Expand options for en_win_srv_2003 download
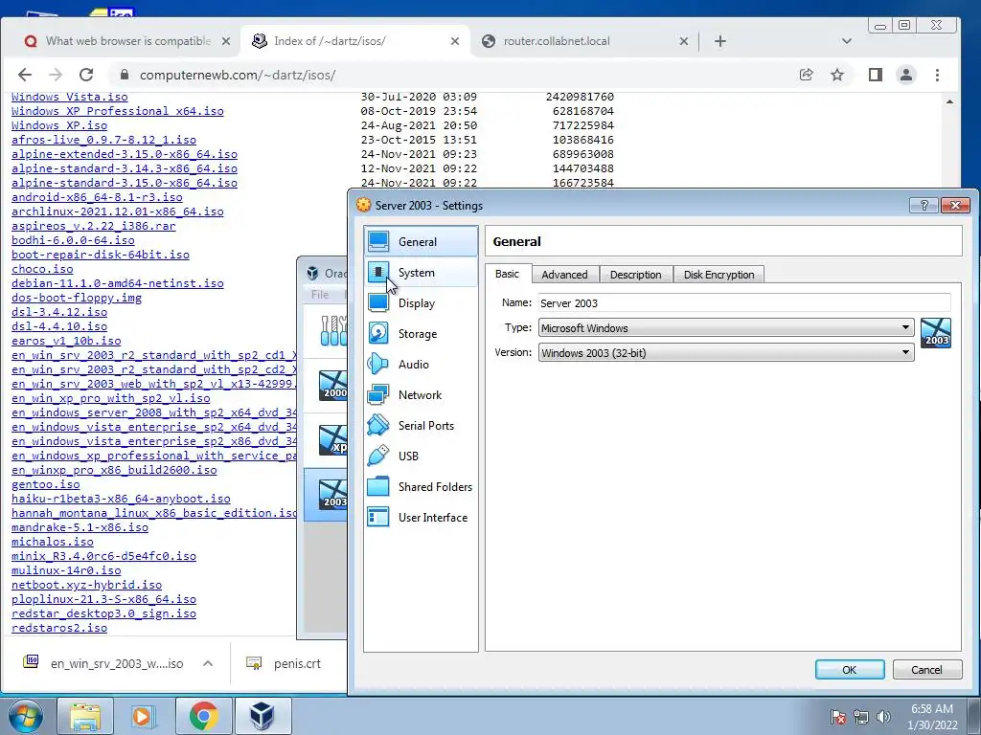This screenshot has height=735, width=981. (208, 664)
